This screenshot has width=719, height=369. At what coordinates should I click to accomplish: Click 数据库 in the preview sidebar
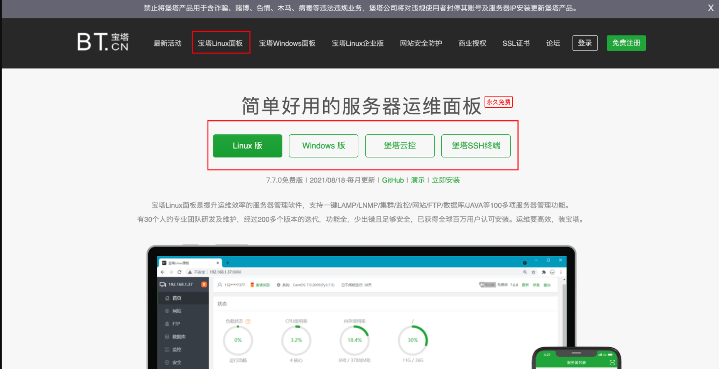179,337
